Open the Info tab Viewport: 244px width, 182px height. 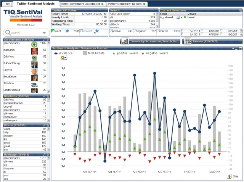tap(8, 4)
